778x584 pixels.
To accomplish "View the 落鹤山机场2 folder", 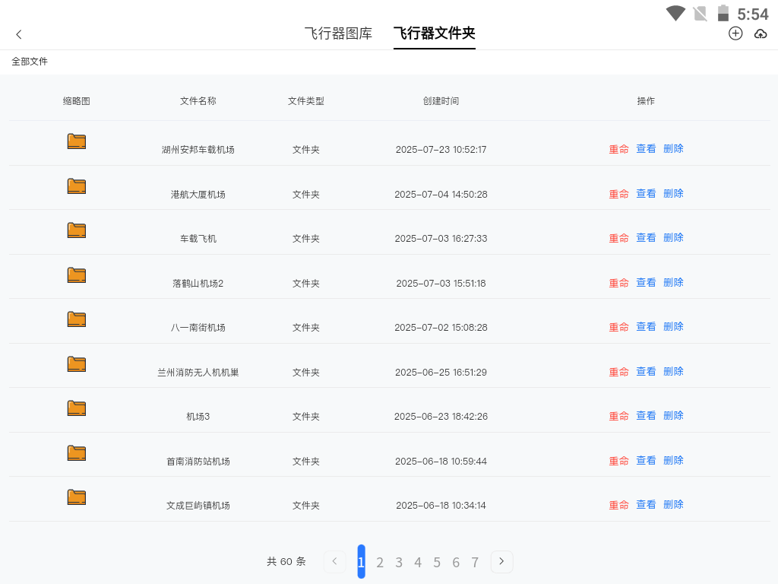I will click(646, 282).
